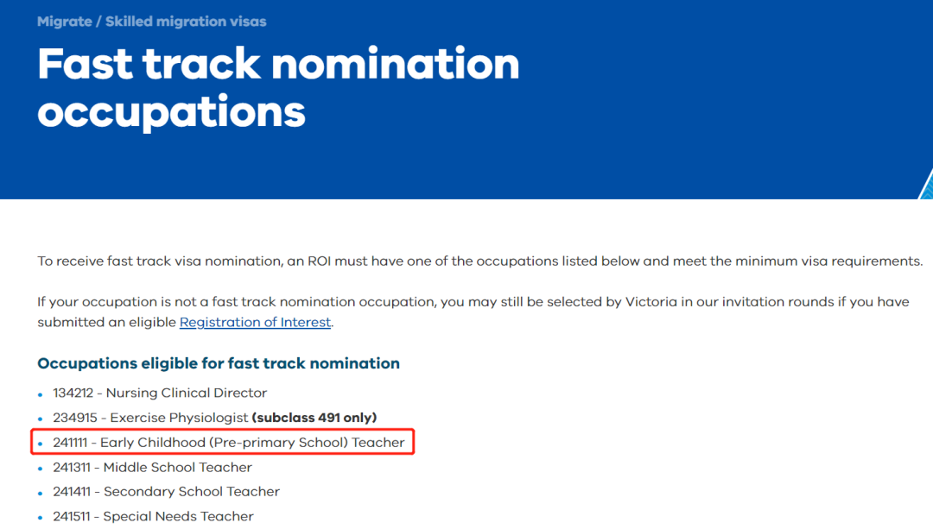Select the Secondary School Teacher entry

(166, 492)
